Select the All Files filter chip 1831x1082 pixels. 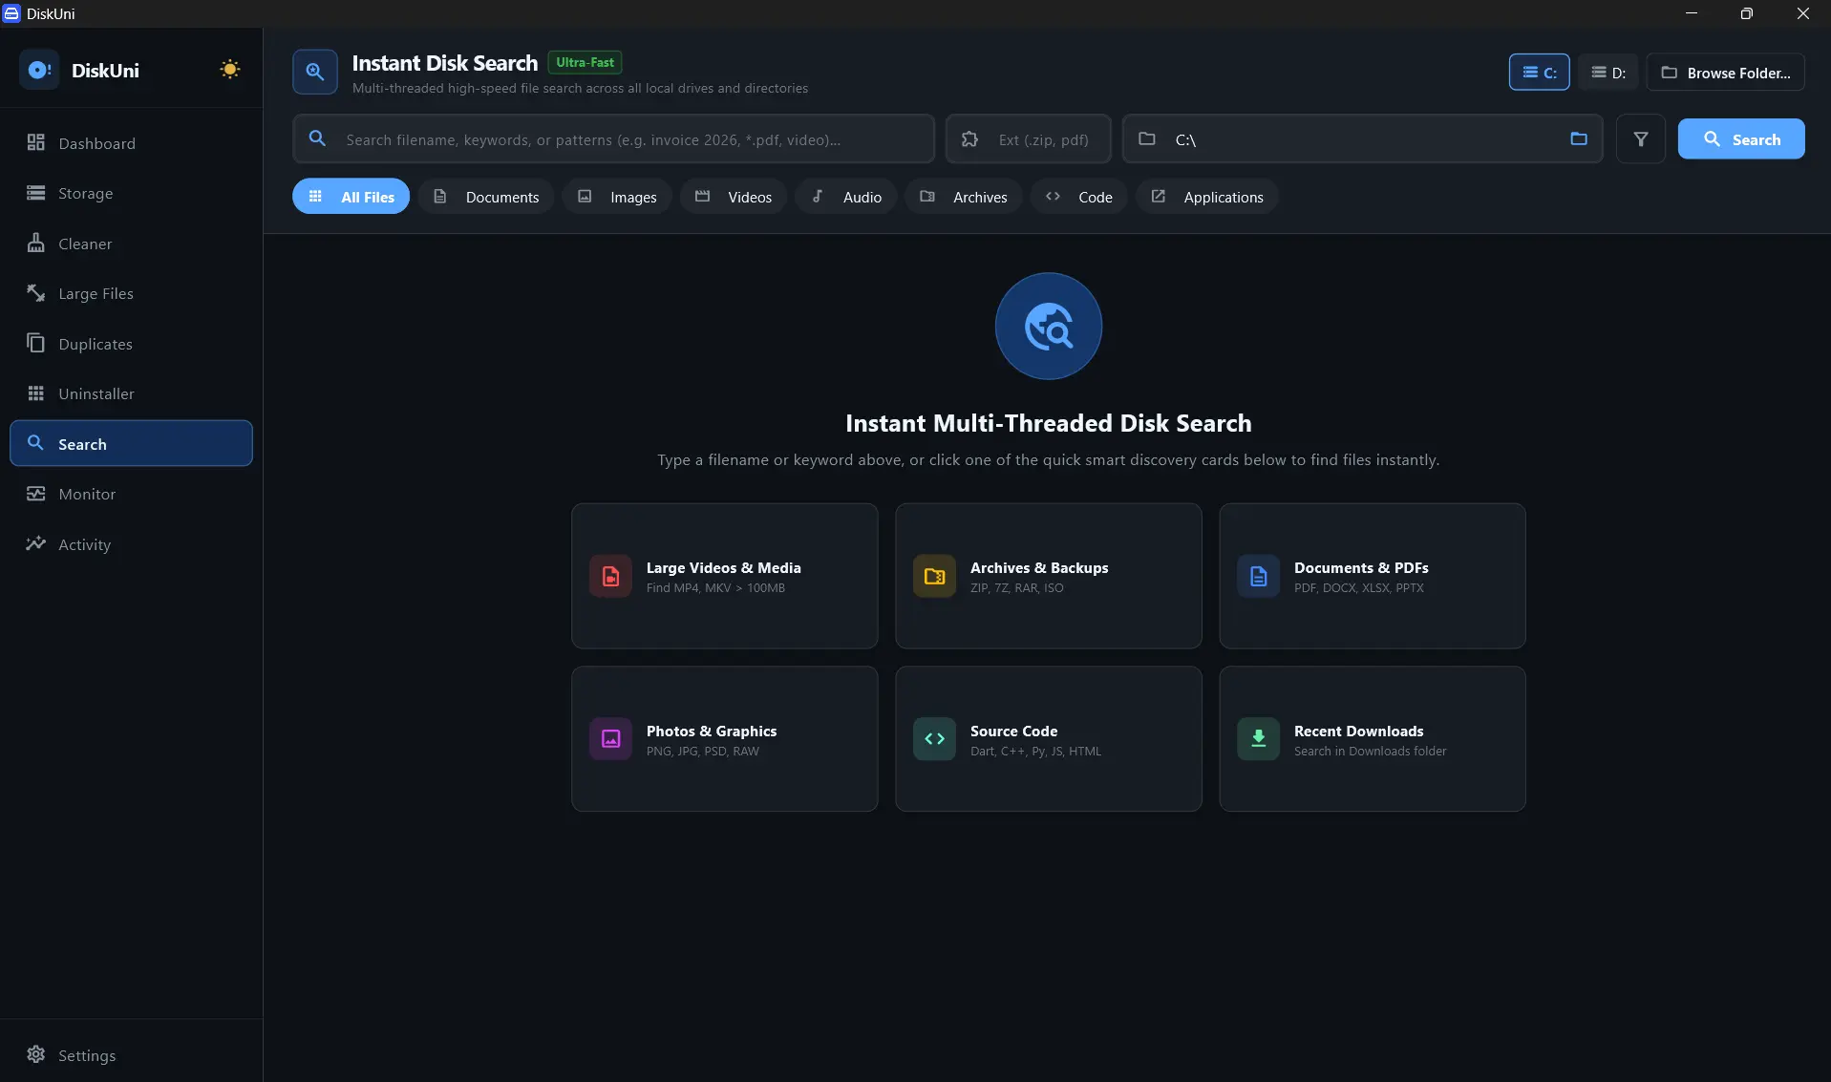(351, 197)
